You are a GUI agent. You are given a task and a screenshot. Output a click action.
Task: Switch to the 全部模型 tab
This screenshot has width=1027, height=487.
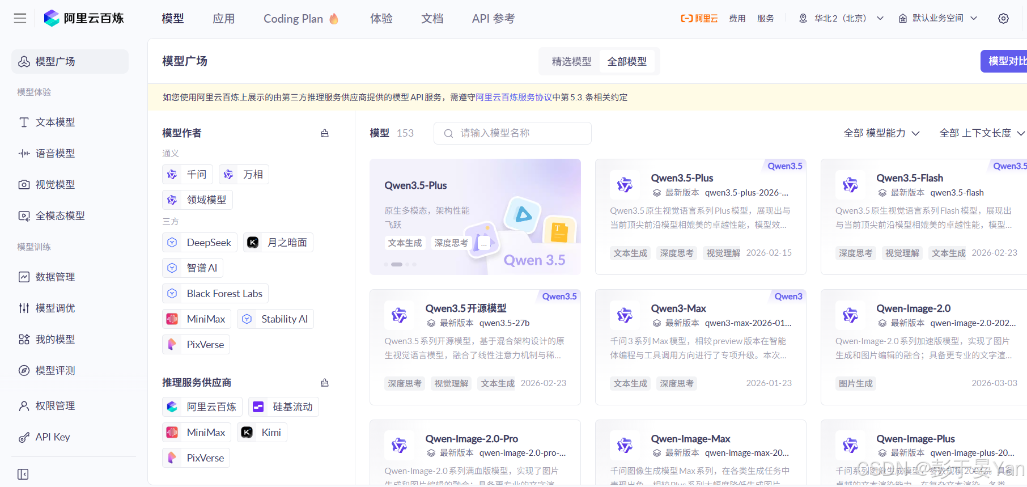pyautogui.click(x=627, y=61)
